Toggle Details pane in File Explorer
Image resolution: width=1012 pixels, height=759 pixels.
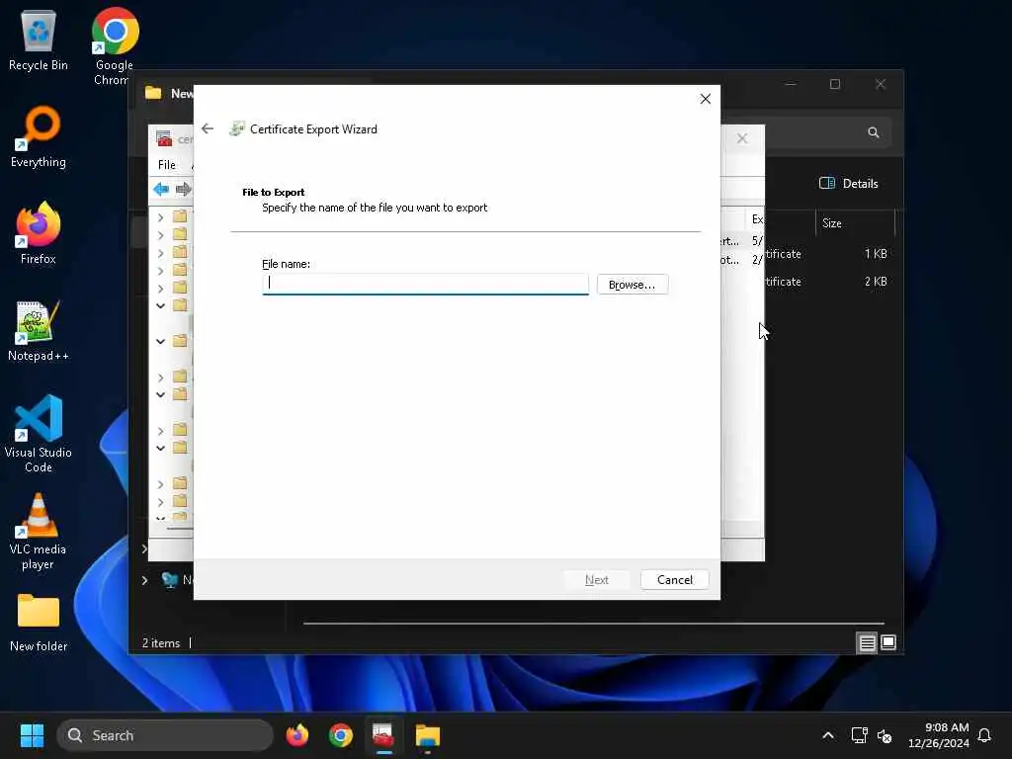(849, 183)
